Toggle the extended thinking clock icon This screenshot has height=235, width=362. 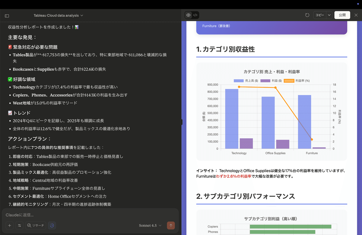(52, 225)
